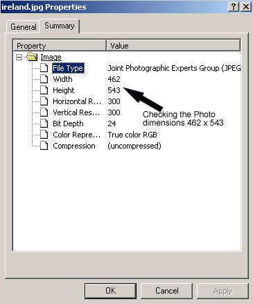Select the Summary tab
The image size is (253, 304).
click(60, 26)
